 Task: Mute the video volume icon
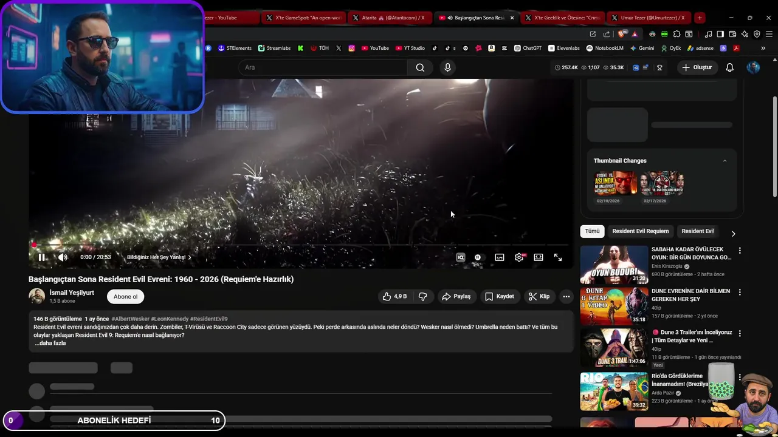click(63, 257)
